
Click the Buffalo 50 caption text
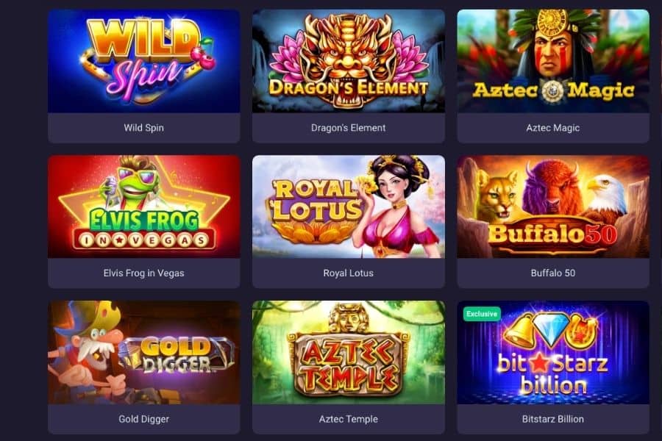click(x=553, y=273)
